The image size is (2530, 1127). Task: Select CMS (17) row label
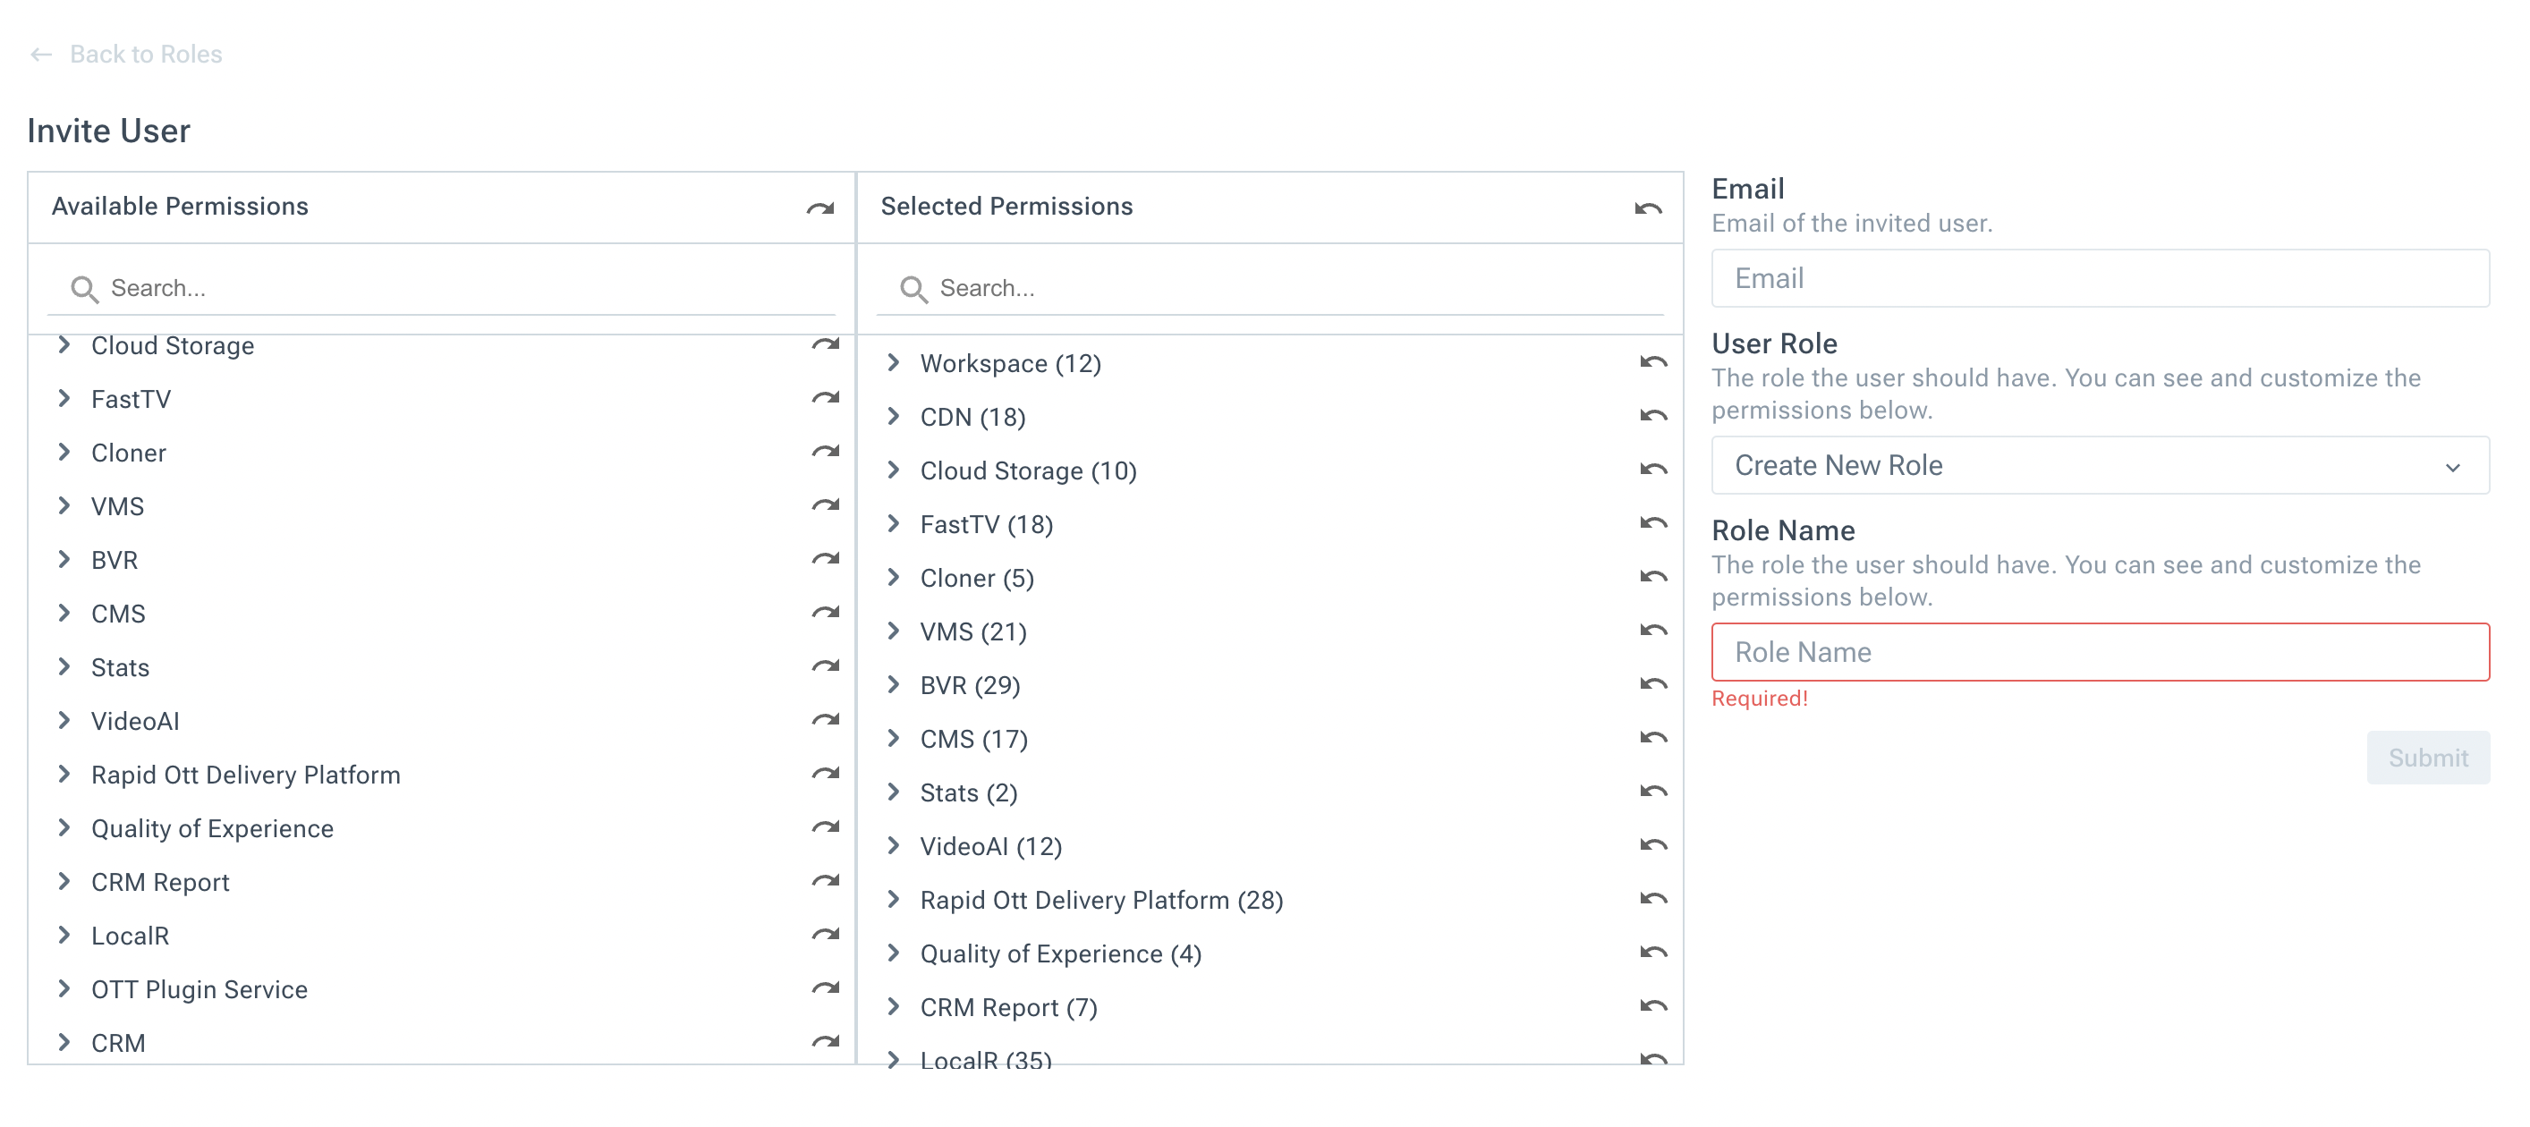[x=973, y=739]
